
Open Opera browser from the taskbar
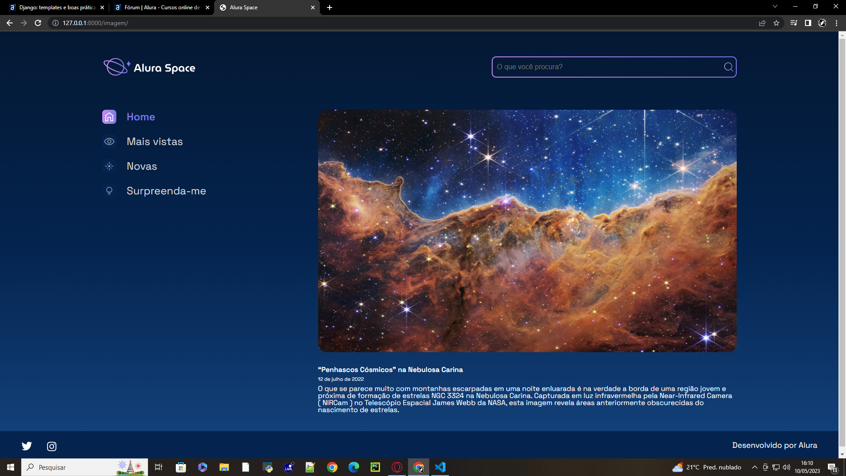click(397, 467)
